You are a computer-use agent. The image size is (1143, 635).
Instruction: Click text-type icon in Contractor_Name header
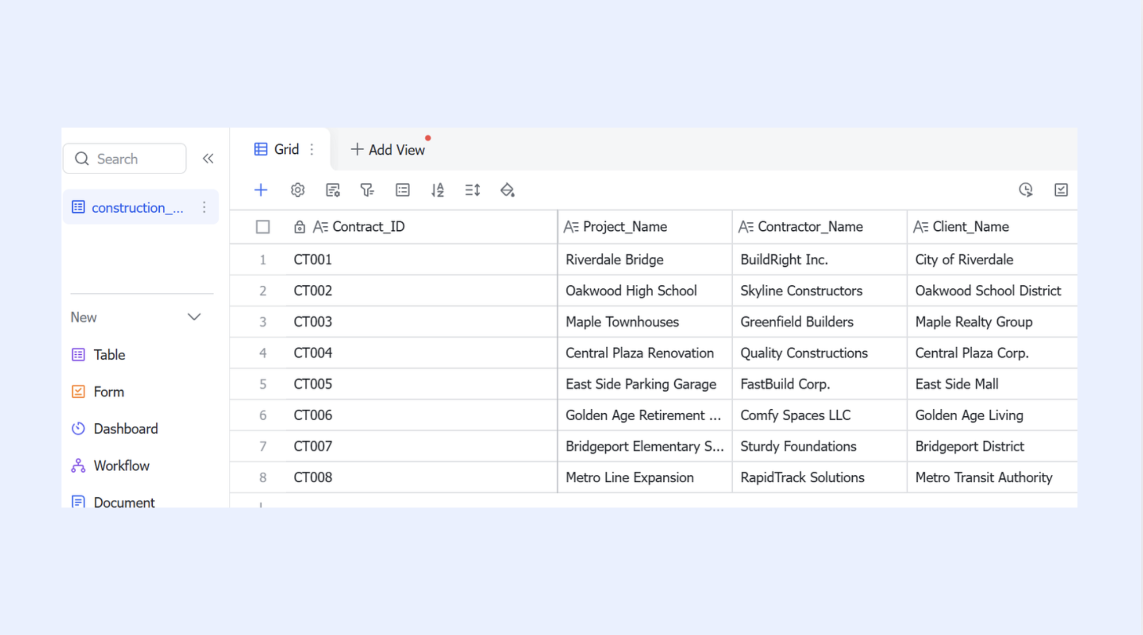[746, 227]
